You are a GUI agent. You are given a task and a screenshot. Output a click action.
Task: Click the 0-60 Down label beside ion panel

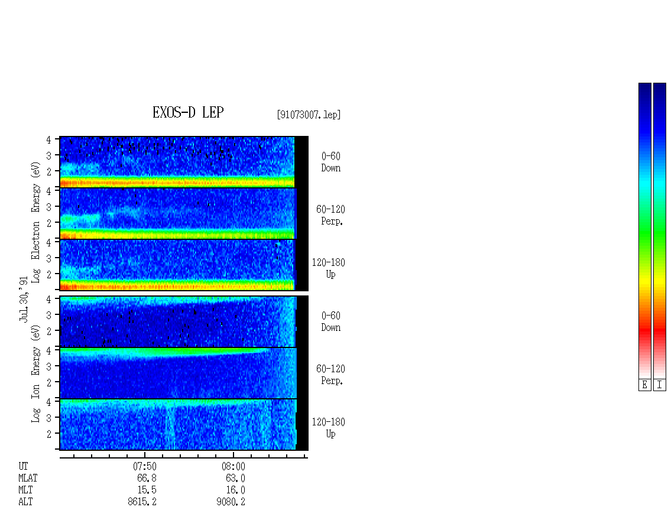point(331,321)
